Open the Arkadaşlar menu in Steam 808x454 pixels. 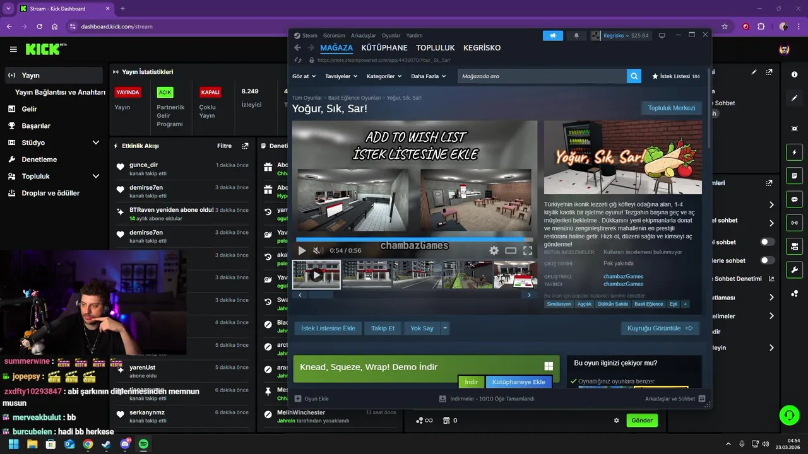pos(363,36)
